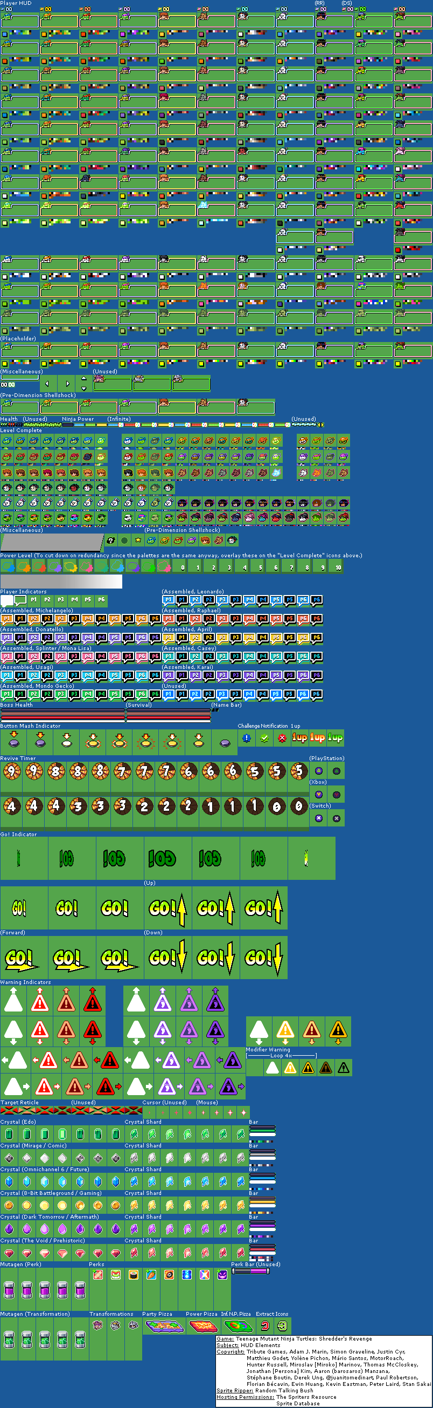Click the 'Player HUD' heading
Viewport: 433px width, 1408px height.
pos(16,3)
